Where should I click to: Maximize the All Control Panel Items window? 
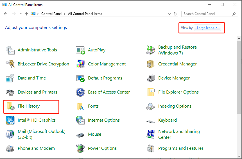[222, 4]
